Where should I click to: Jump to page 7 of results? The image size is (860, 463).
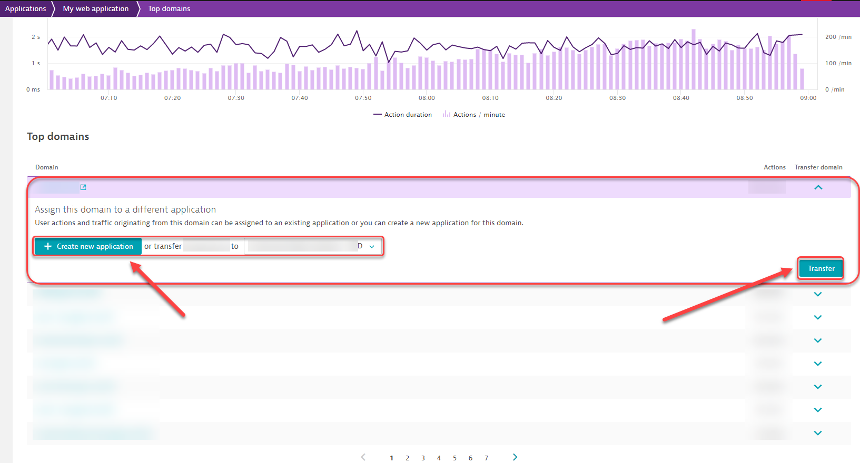(486, 458)
